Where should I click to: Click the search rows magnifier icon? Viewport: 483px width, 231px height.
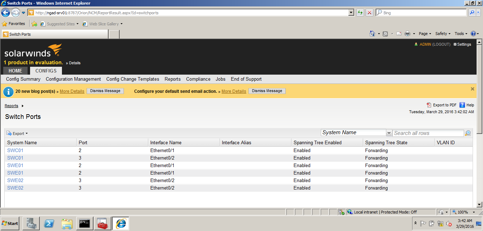[x=468, y=133]
